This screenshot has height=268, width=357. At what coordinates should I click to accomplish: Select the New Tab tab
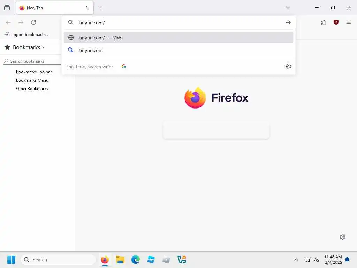coord(55,8)
